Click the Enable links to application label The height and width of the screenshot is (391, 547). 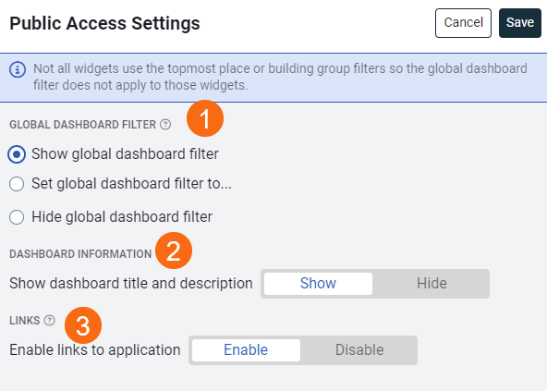pyautogui.click(x=95, y=350)
